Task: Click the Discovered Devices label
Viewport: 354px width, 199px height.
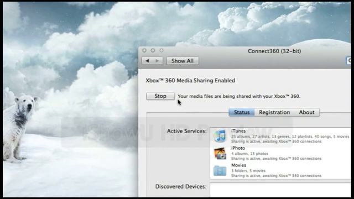Action: coord(181,187)
